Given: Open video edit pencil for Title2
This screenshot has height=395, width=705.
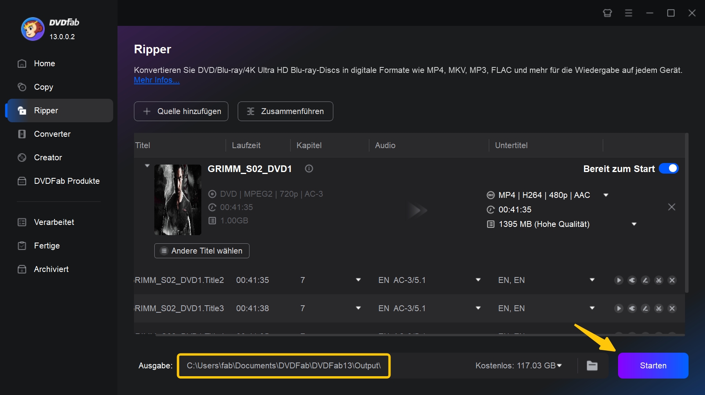Looking at the screenshot, I should pos(645,280).
